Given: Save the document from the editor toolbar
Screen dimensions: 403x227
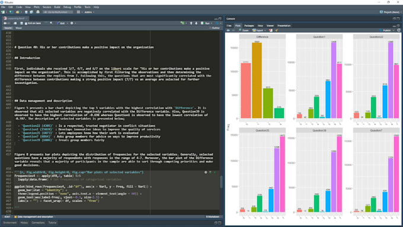Looking at the screenshot, I should [21, 23].
